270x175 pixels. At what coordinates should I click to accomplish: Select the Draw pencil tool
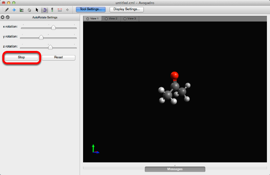tap(7, 10)
